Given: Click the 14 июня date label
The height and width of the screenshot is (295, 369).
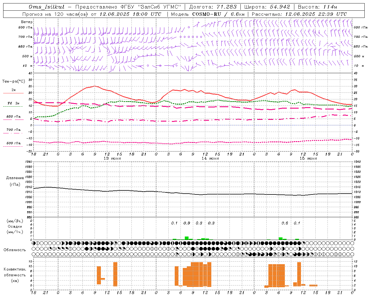Looking at the screenshot, I should pyautogui.click(x=210, y=158).
